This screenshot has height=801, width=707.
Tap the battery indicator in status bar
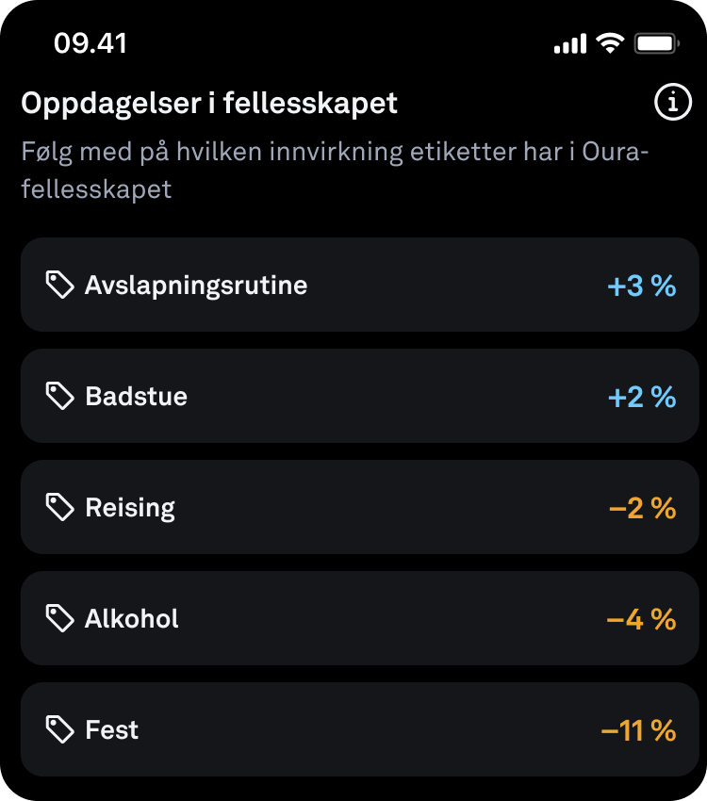click(x=657, y=43)
